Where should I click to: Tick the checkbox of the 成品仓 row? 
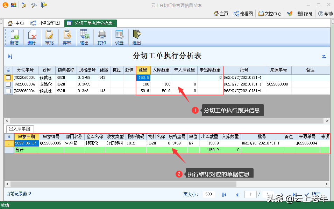8,84
